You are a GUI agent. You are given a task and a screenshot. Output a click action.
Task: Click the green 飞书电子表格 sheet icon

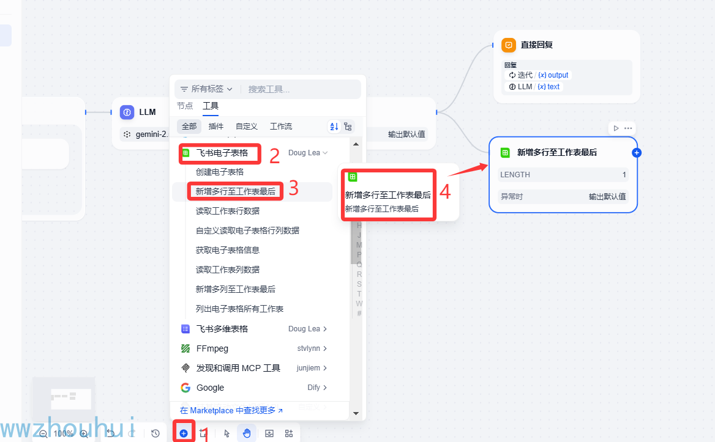tap(185, 153)
